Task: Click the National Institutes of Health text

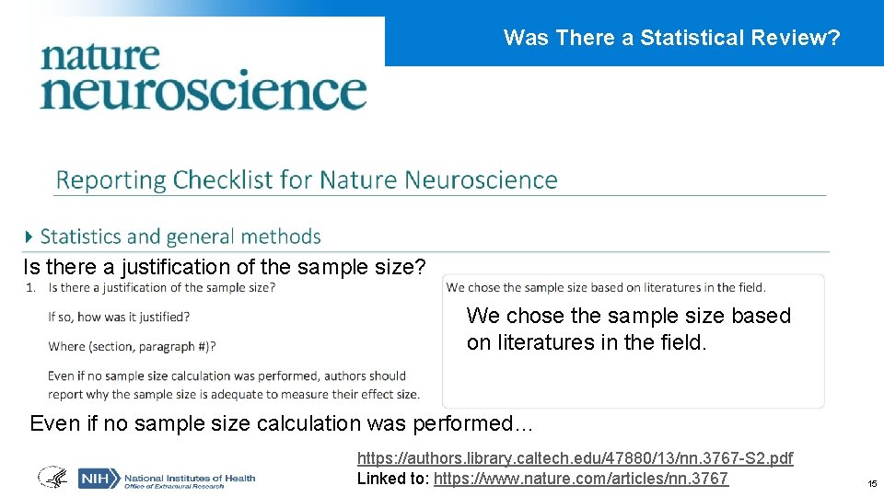Action: pyautogui.click(x=190, y=478)
